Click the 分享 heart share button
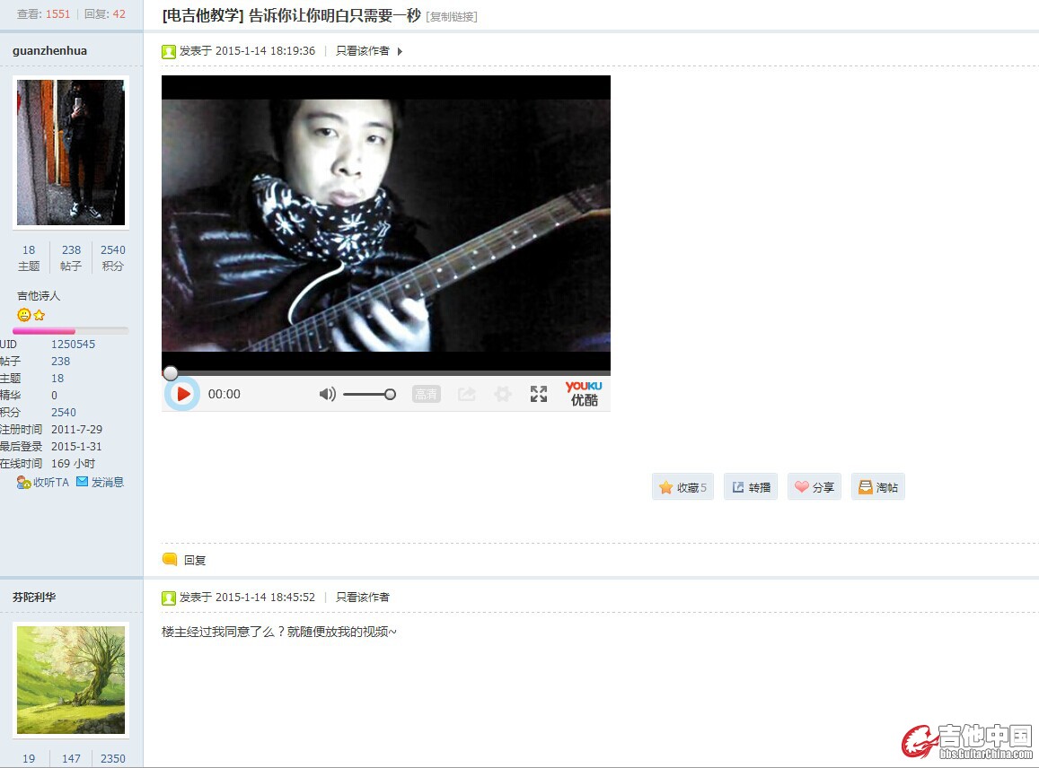 click(814, 487)
